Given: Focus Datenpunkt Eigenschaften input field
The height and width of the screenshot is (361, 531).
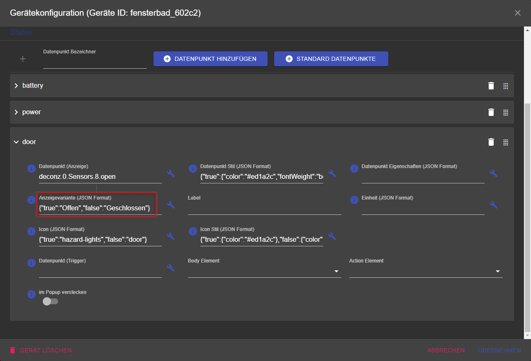Looking at the screenshot, I should click(x=423, y=176).
